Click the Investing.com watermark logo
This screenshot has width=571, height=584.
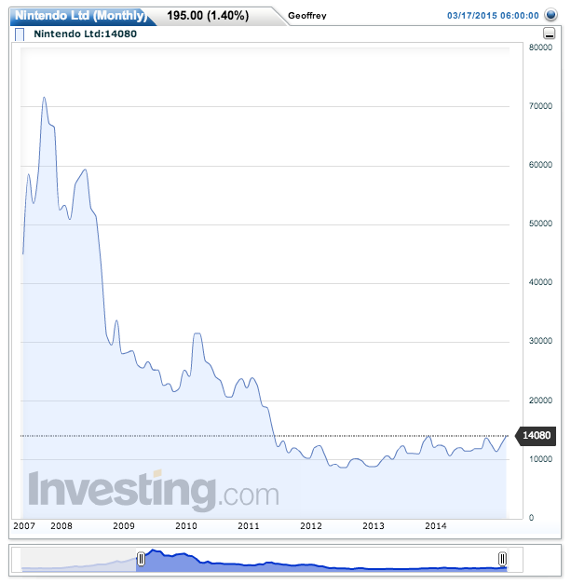(153, 490)
